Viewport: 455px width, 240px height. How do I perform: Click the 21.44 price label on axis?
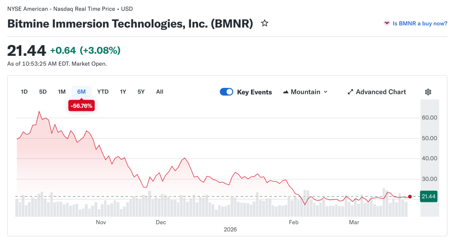(x=429, y=197)
